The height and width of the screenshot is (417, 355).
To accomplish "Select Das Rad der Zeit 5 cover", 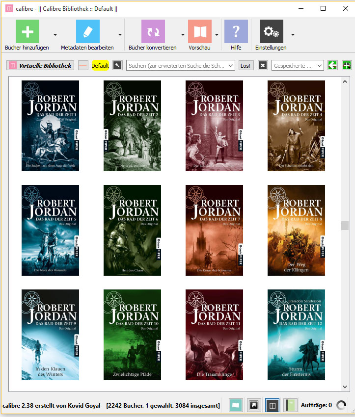I will (x=50, y=230).
